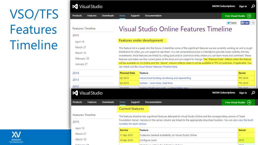Open Downloads menu in top window
Viewport: 258px width, 145px height.
(x=108, y=16)
